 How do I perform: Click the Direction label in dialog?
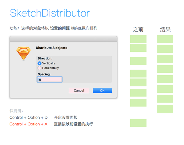45,58
